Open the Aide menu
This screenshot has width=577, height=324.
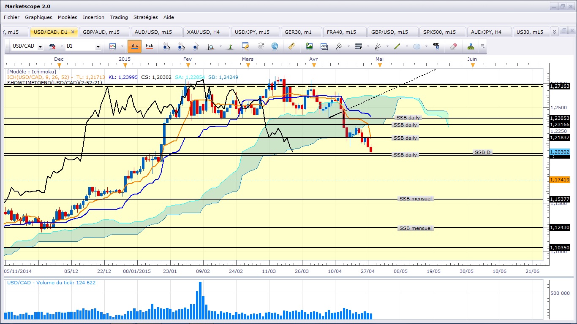tap(169, 17)
